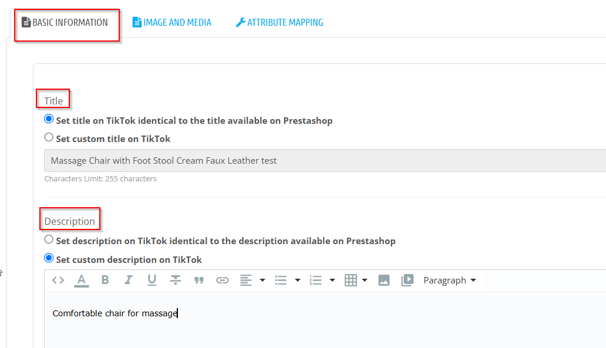
Task: Toggle underline formatting
Action: pos(152,280)
